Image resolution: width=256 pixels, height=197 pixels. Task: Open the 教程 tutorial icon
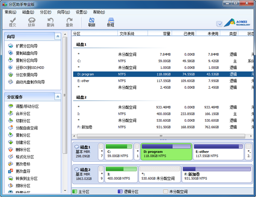(x=111, y=22)
